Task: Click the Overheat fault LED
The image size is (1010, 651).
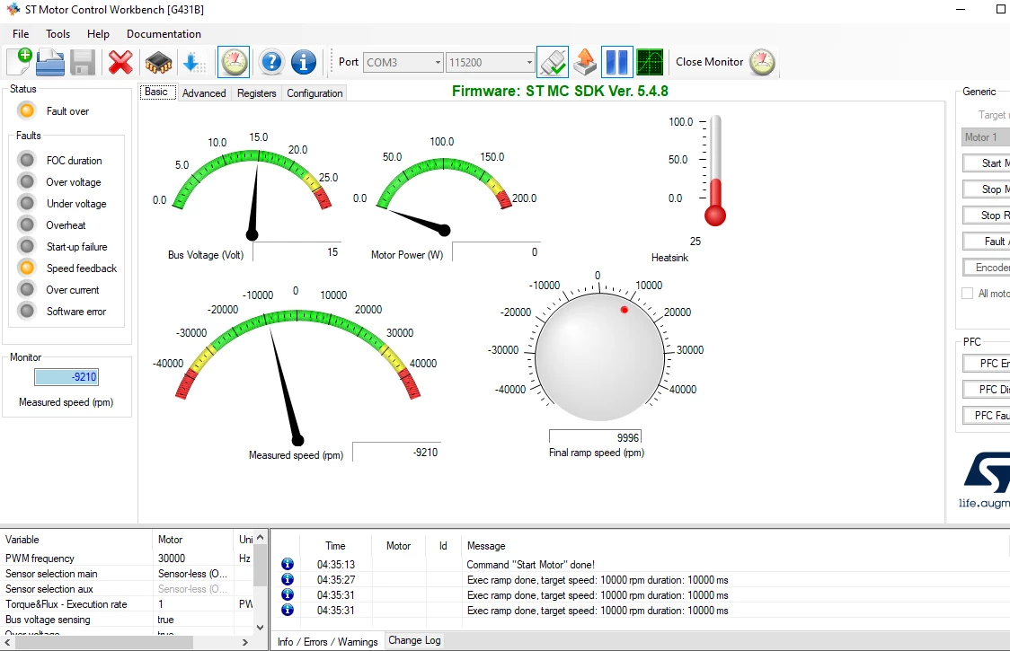Action: click(26, 224)
